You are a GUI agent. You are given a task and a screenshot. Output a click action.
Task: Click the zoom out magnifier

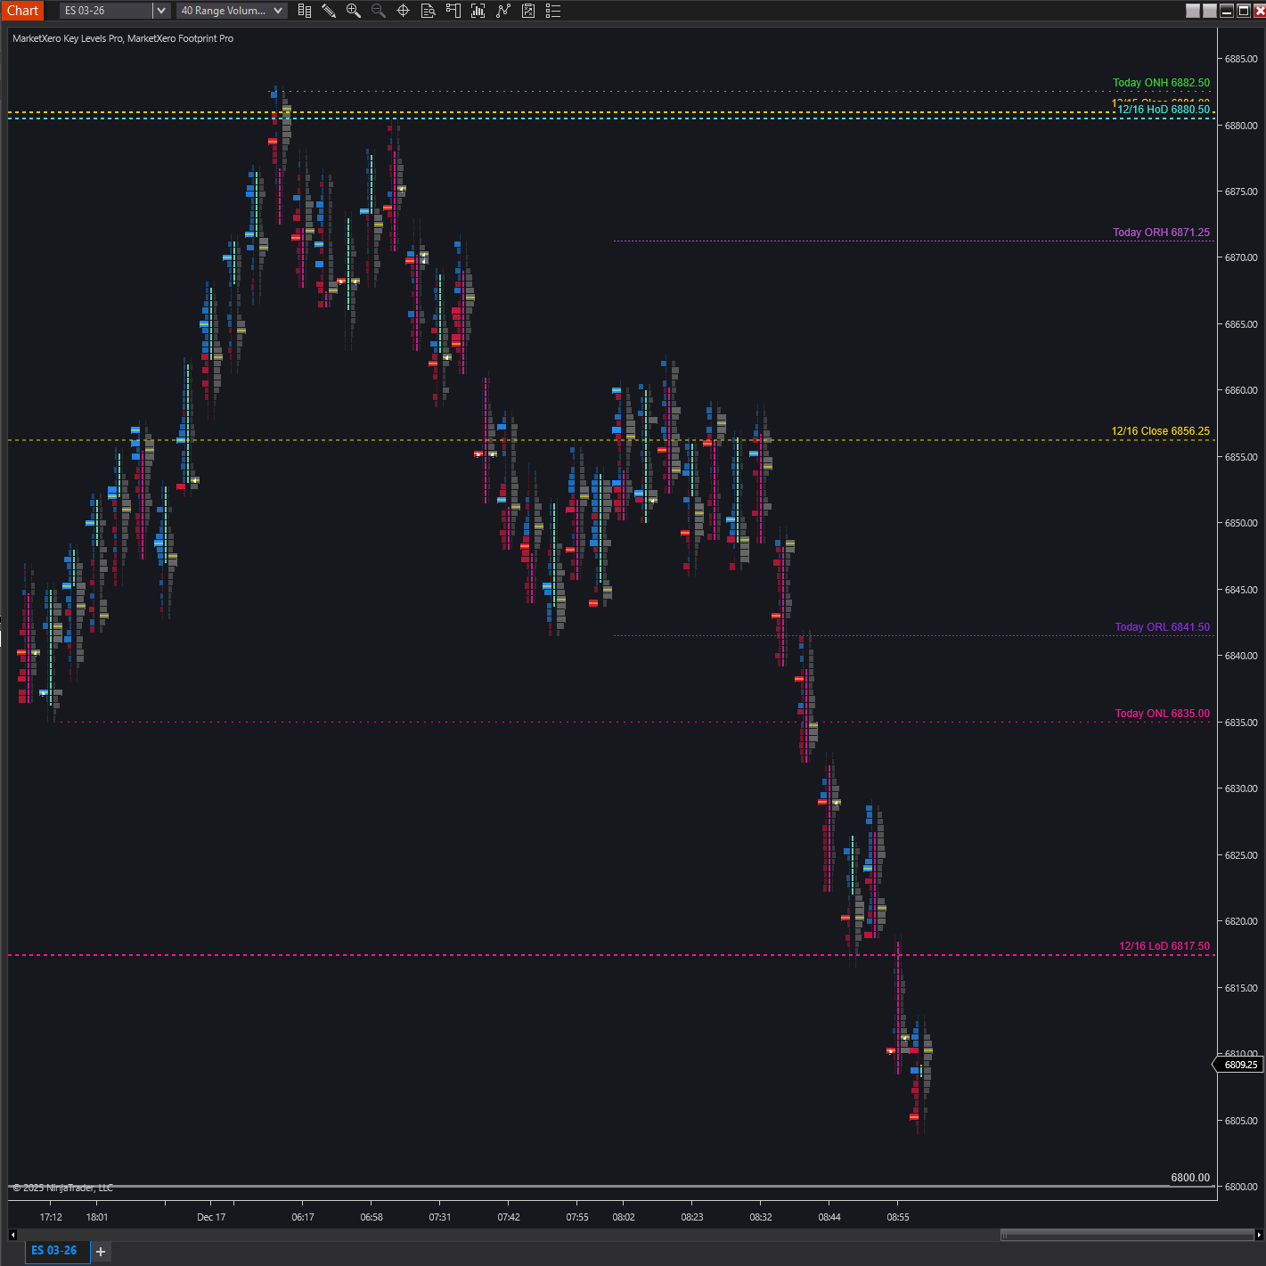tap(378, 11)
